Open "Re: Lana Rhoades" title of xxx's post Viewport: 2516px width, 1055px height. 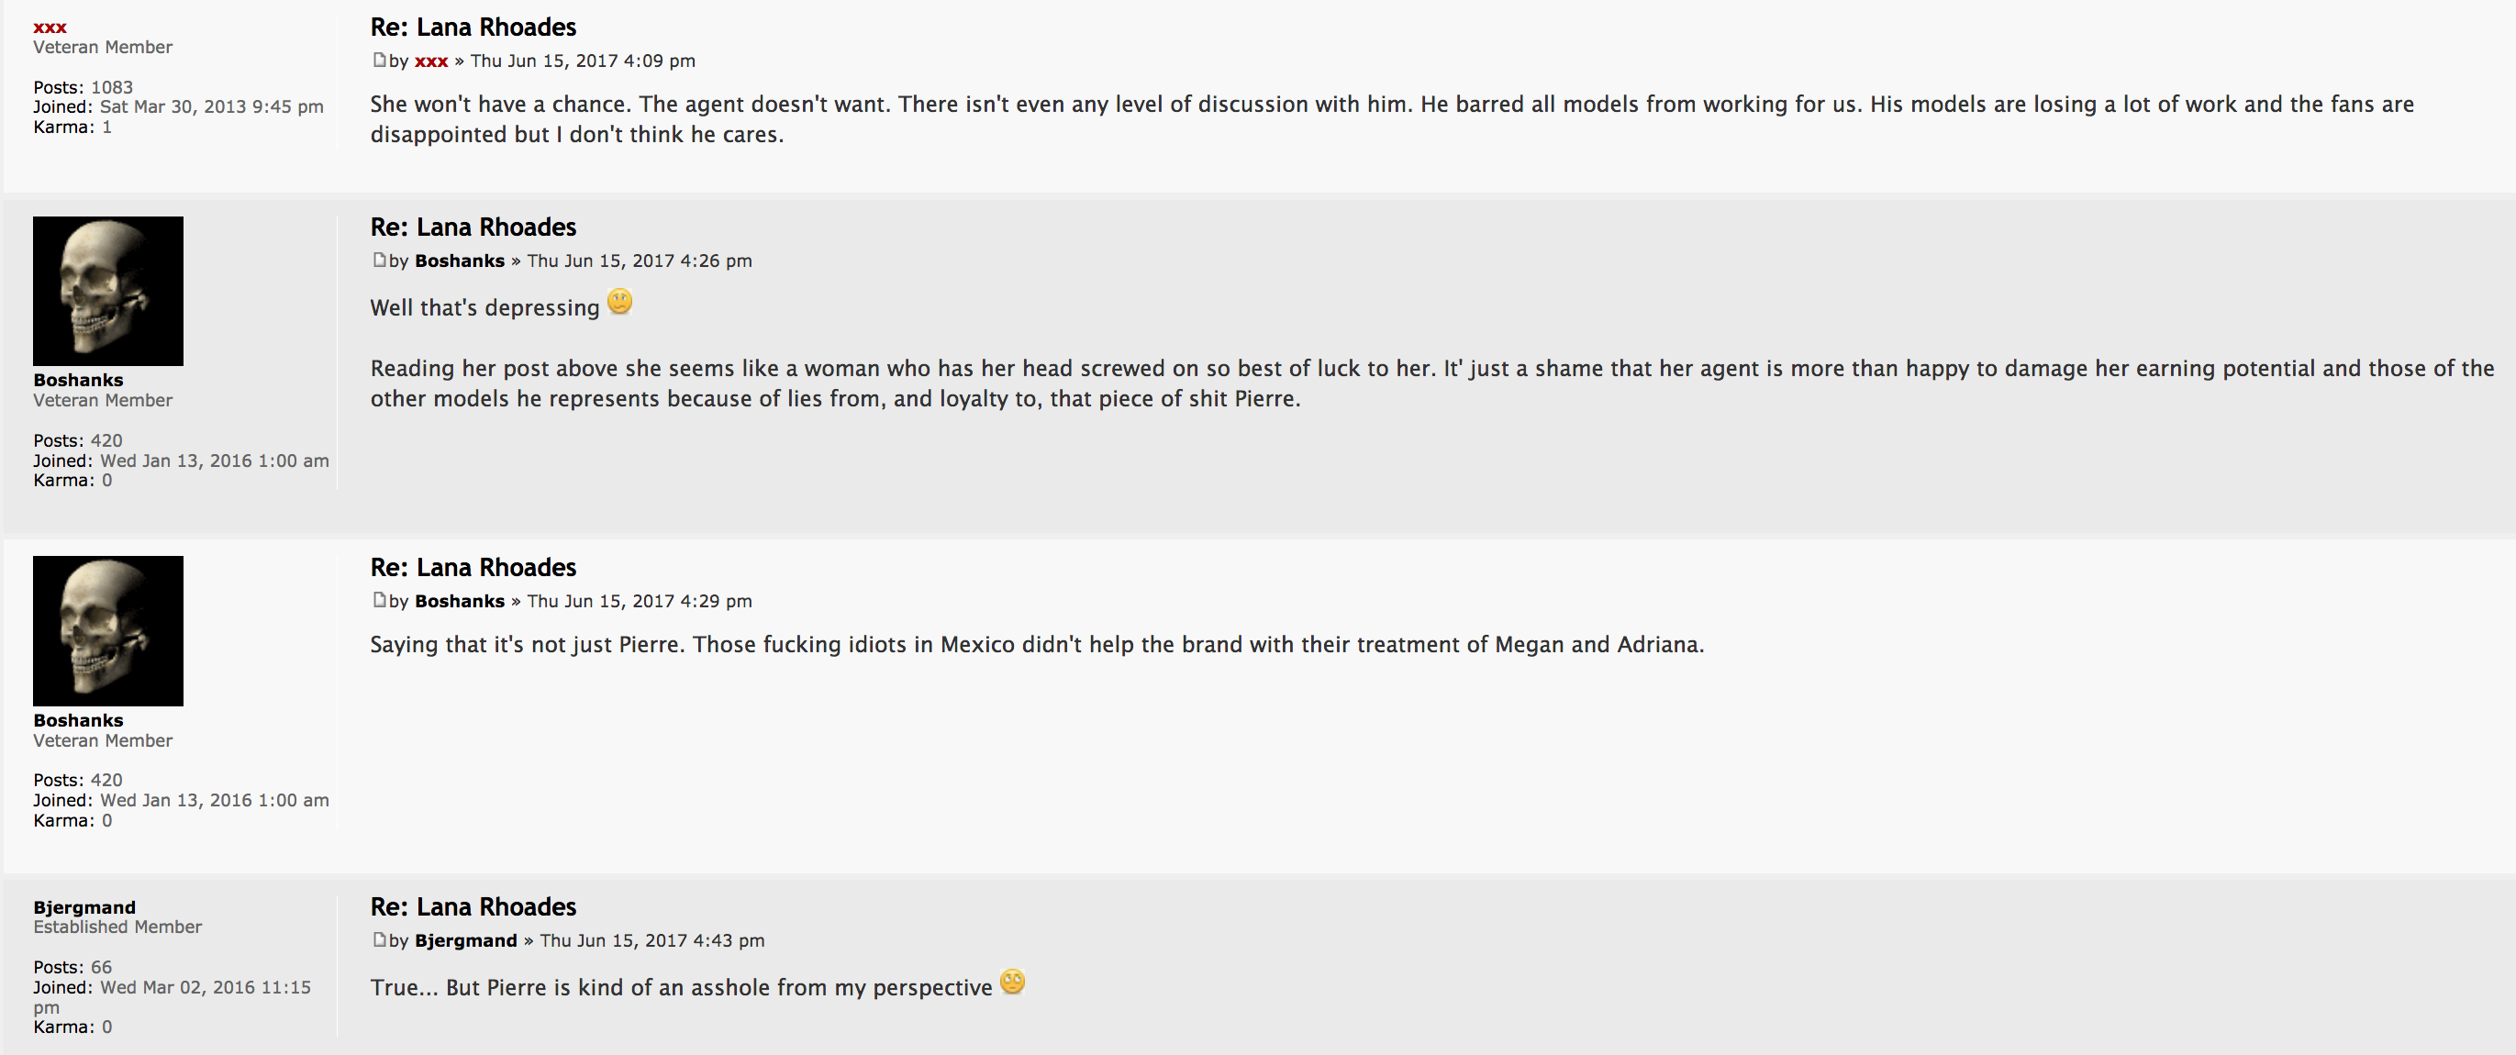pyautogui.click(x=473, y=28)
